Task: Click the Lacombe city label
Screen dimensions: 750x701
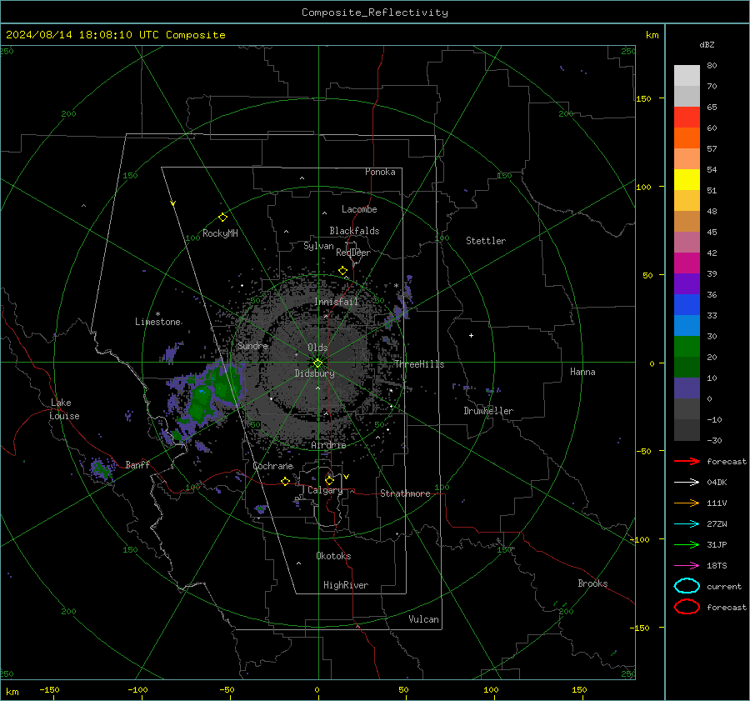Action: (x=359, y=209)
